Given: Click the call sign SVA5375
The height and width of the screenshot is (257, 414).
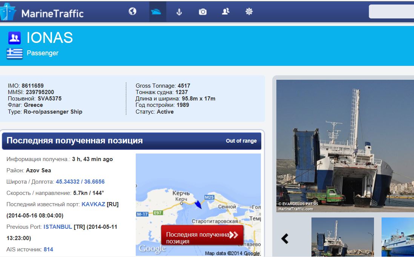Looking at the screenshot, I should pyautogui.click(x=50, y=99).
